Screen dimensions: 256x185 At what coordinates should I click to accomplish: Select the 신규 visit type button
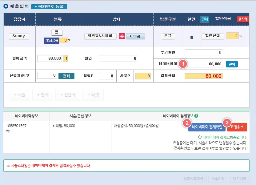(168, 36)
